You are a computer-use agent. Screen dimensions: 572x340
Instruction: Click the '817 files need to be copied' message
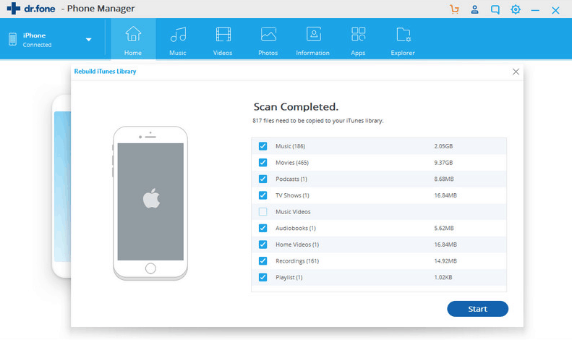[x=318, y=120]
